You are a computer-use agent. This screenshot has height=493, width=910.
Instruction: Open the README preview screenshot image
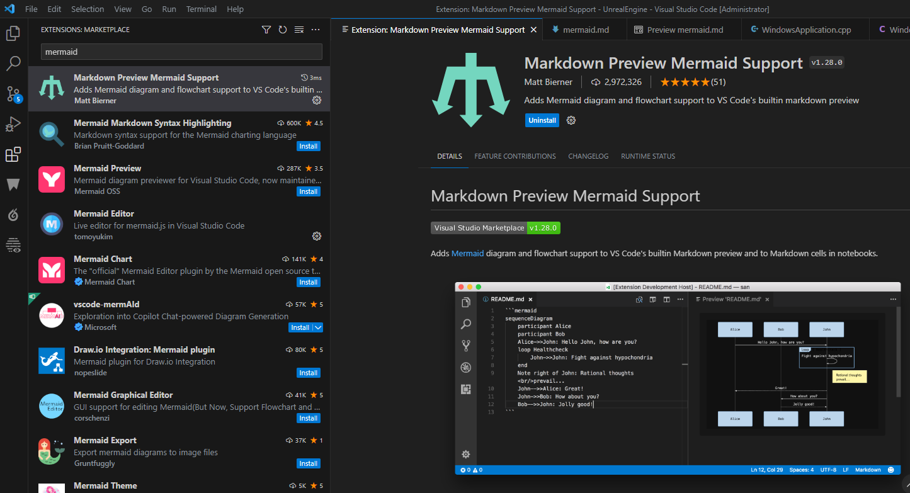tap(678, 378)
